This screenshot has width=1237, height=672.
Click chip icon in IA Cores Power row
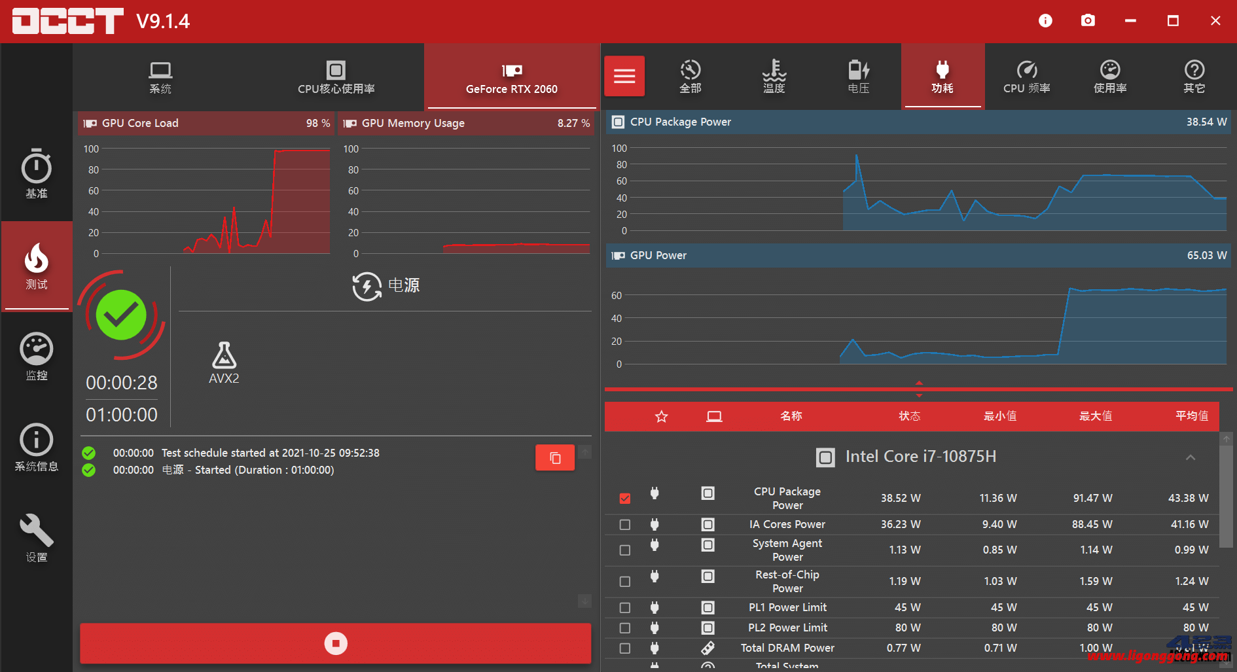(708, 524)
